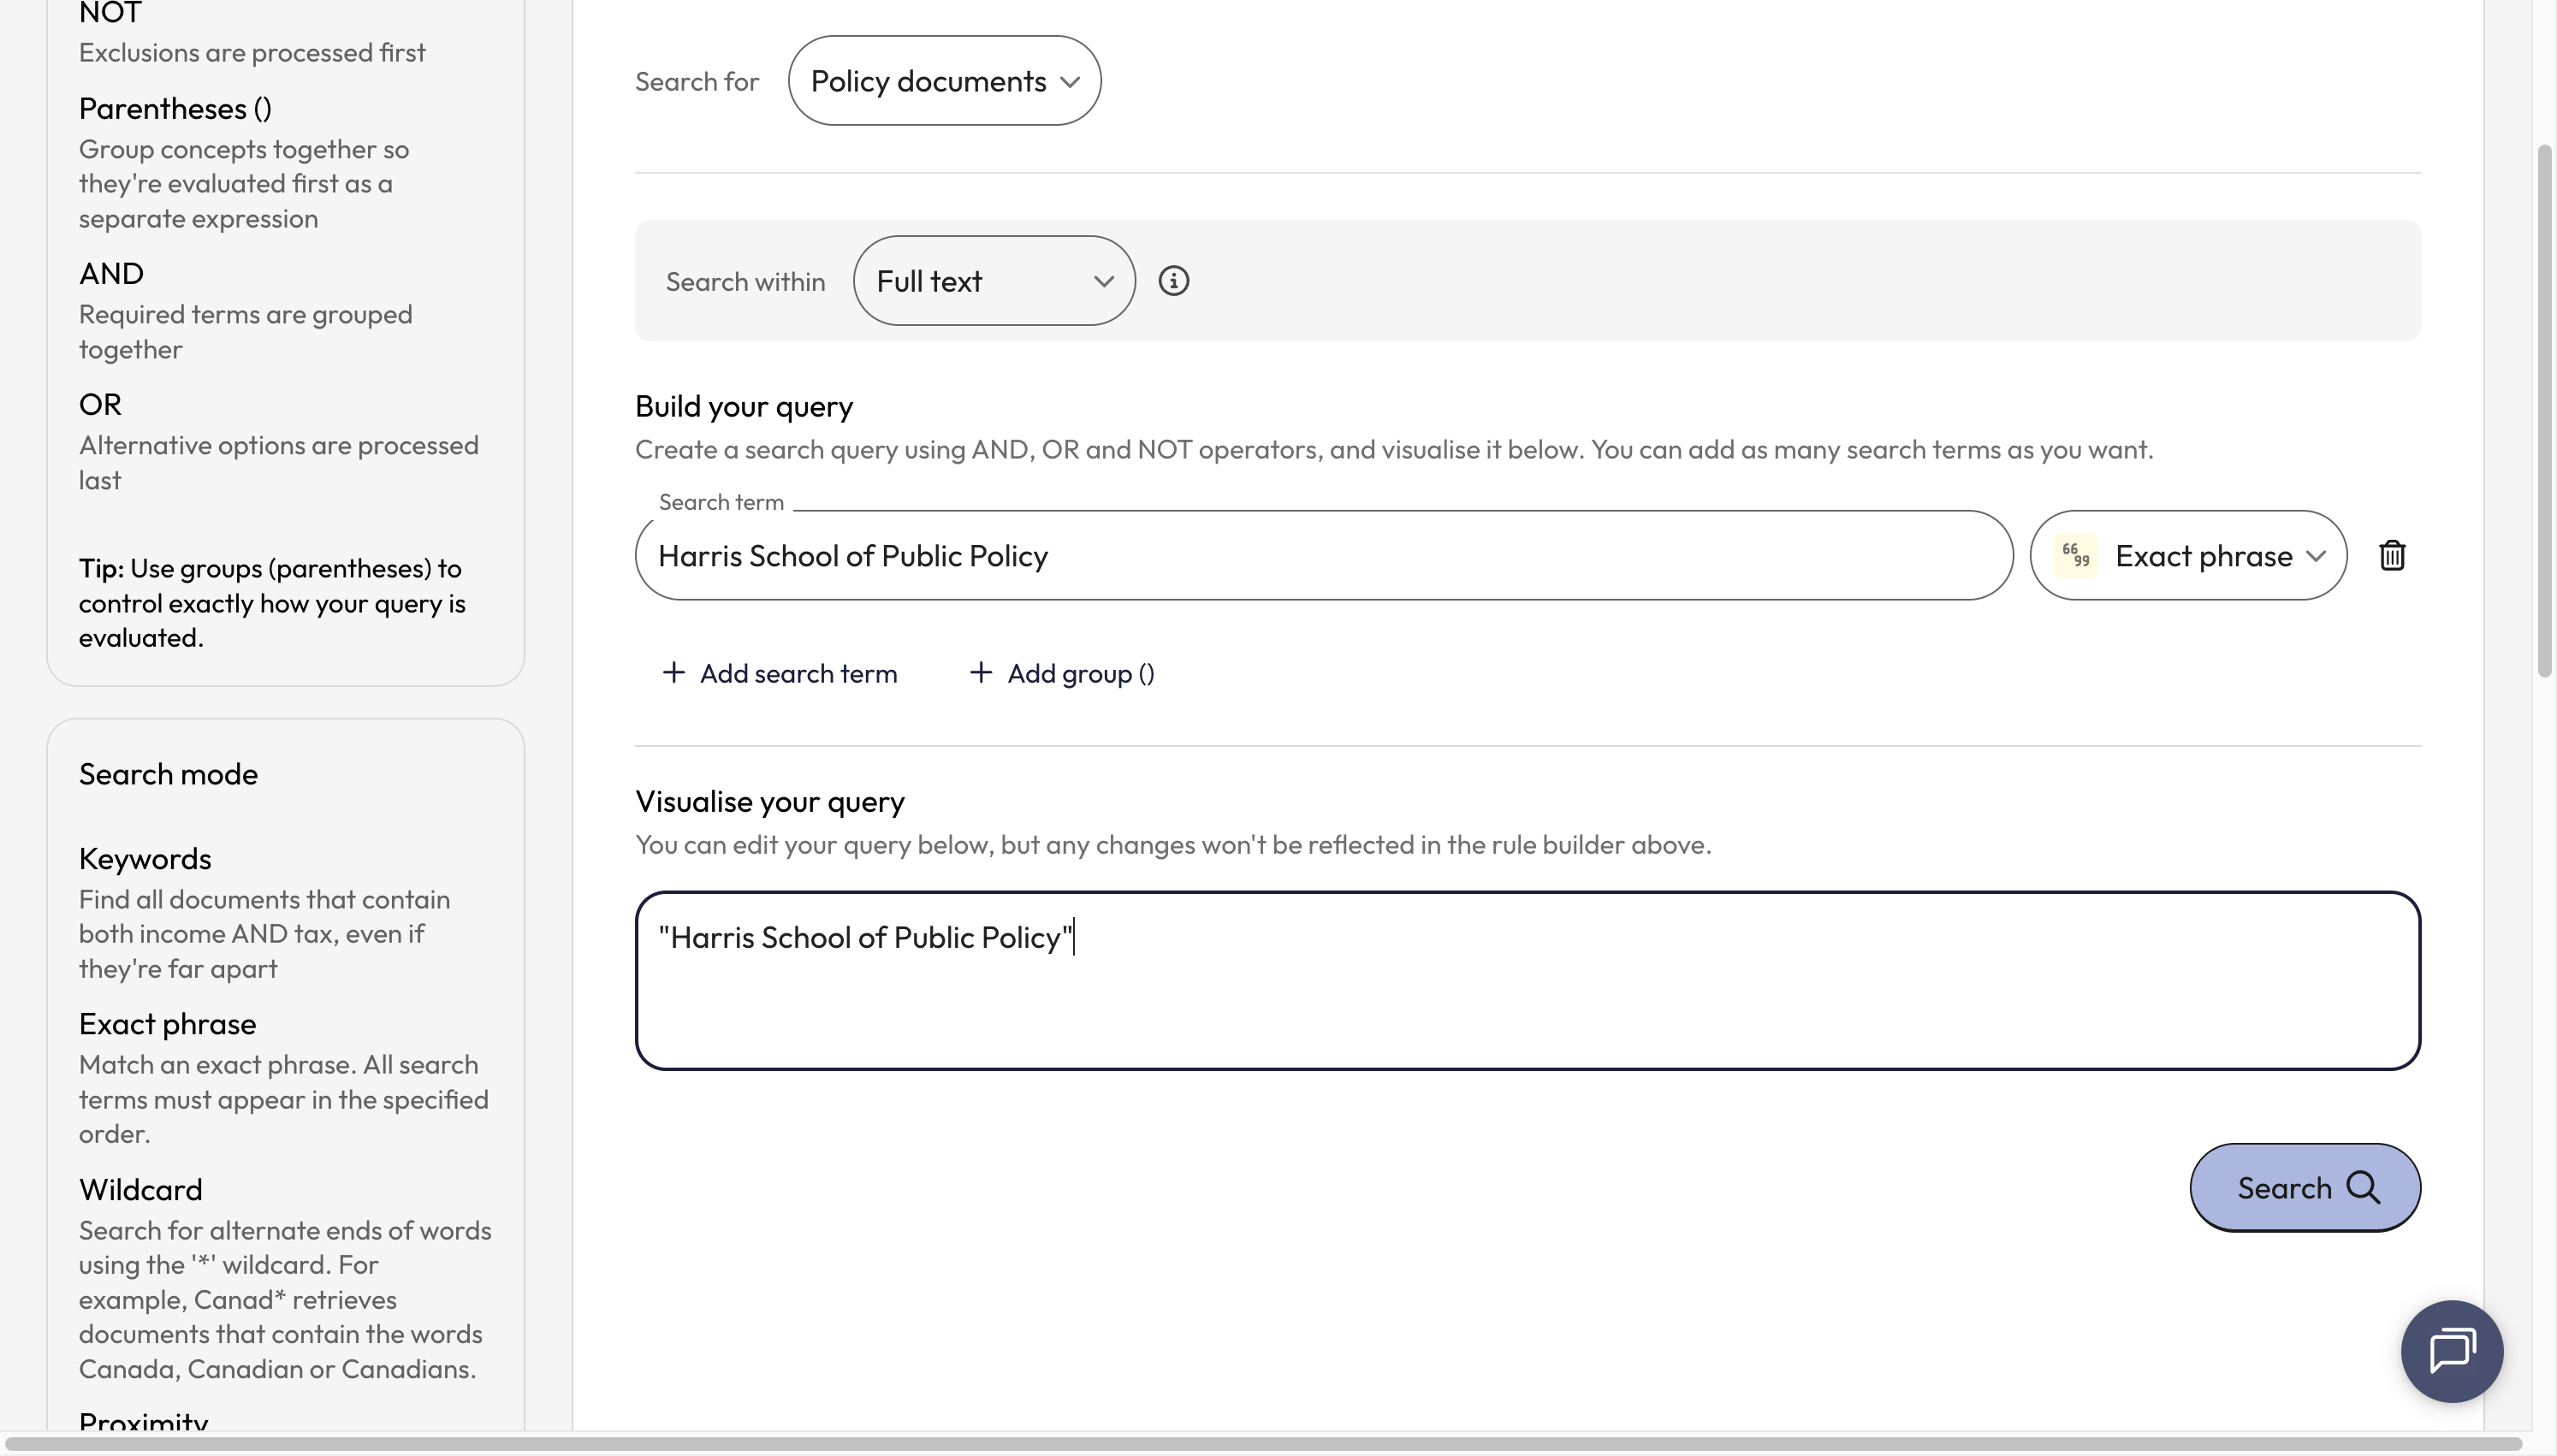
Task: Click Add search term
Action: [780, 673]
